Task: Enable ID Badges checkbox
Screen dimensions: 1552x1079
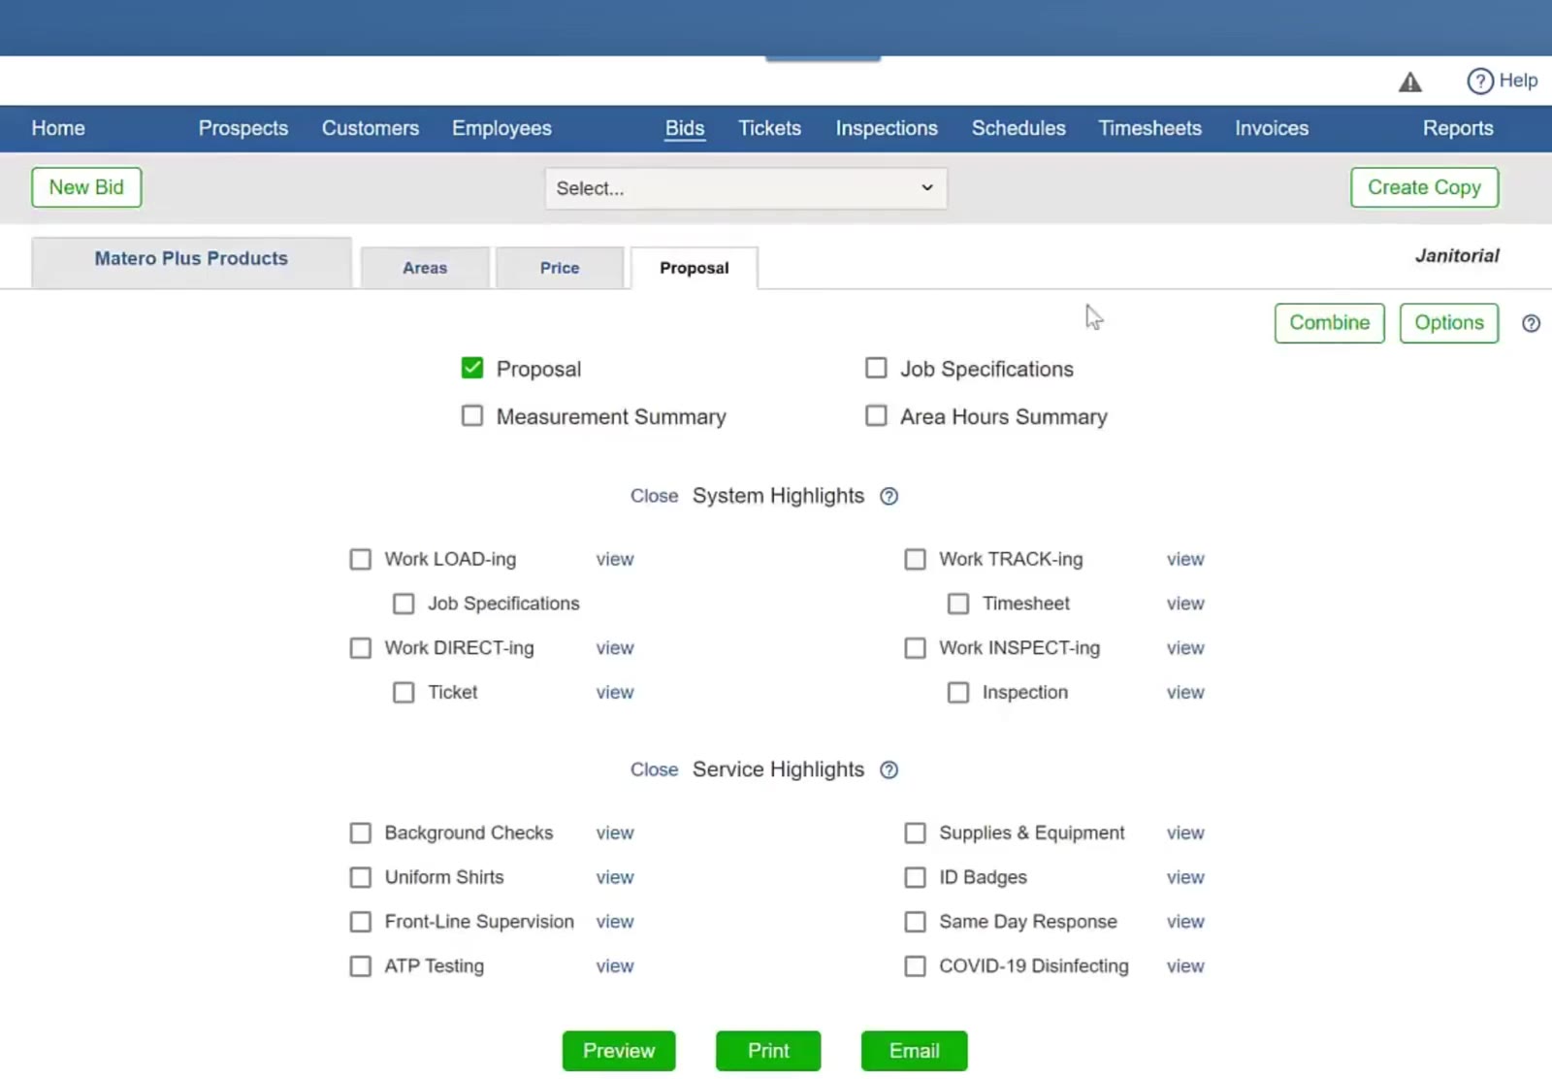Action: pyautogui.click(x=915, y=877)
